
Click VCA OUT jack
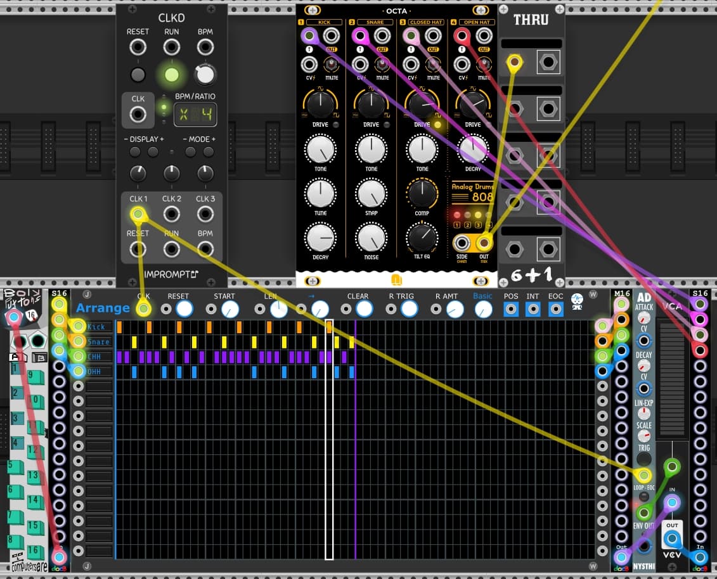(672, 538)
